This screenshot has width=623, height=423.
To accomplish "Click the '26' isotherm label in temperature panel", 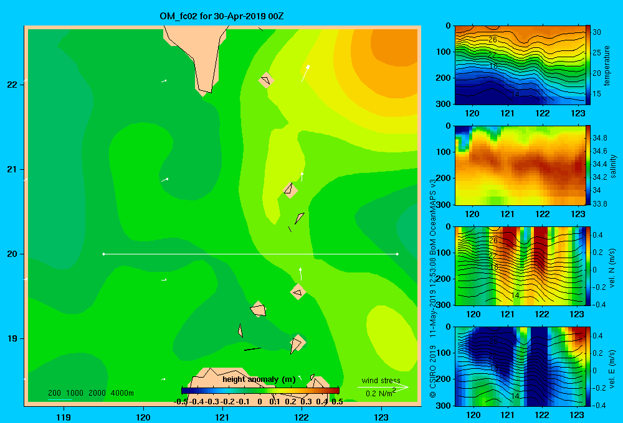I will (x=493, y=40).
